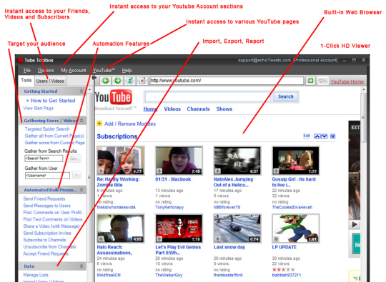Screen dimensions: 386x282
Task: Click the browser address bar URL field
Action: pos(227,81)
